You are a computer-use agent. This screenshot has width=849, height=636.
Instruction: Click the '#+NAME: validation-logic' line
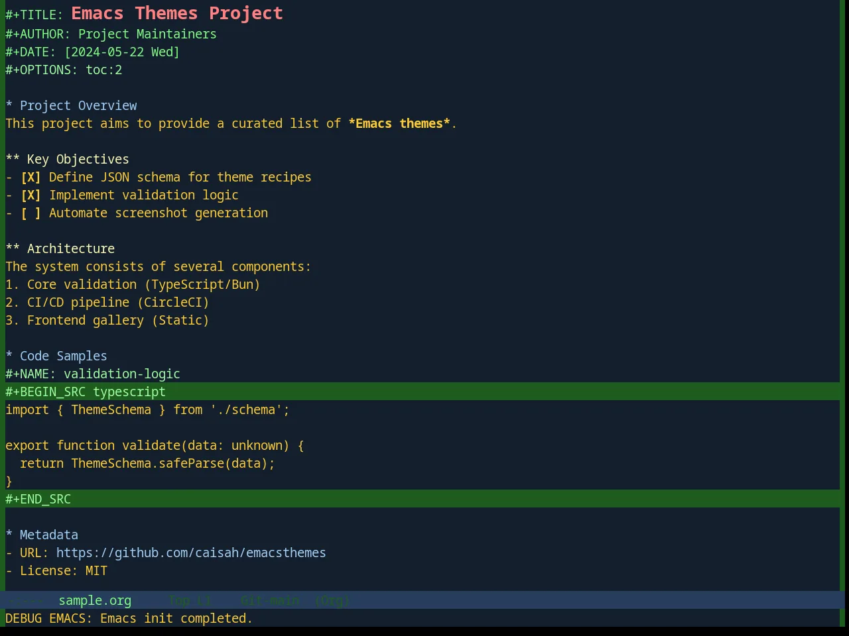click(93, 374)
